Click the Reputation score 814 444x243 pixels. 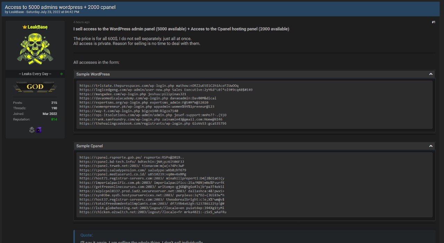click(54, 119)
